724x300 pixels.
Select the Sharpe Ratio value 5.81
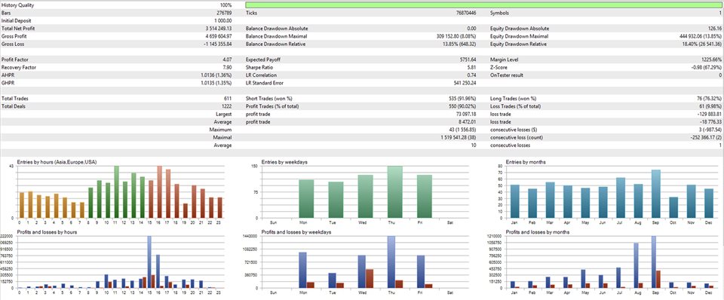tap(472, 67)
